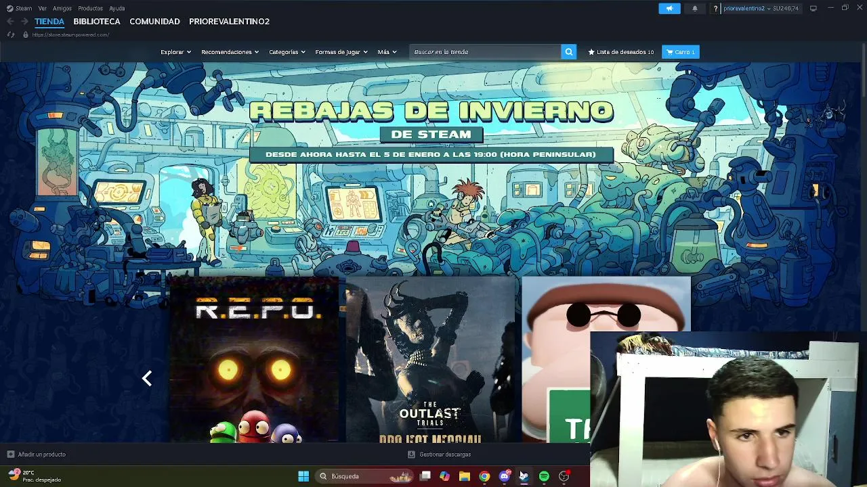Expand the Formas de jugar dropdown
Screen dimensions: 867x487
[341, 52]
